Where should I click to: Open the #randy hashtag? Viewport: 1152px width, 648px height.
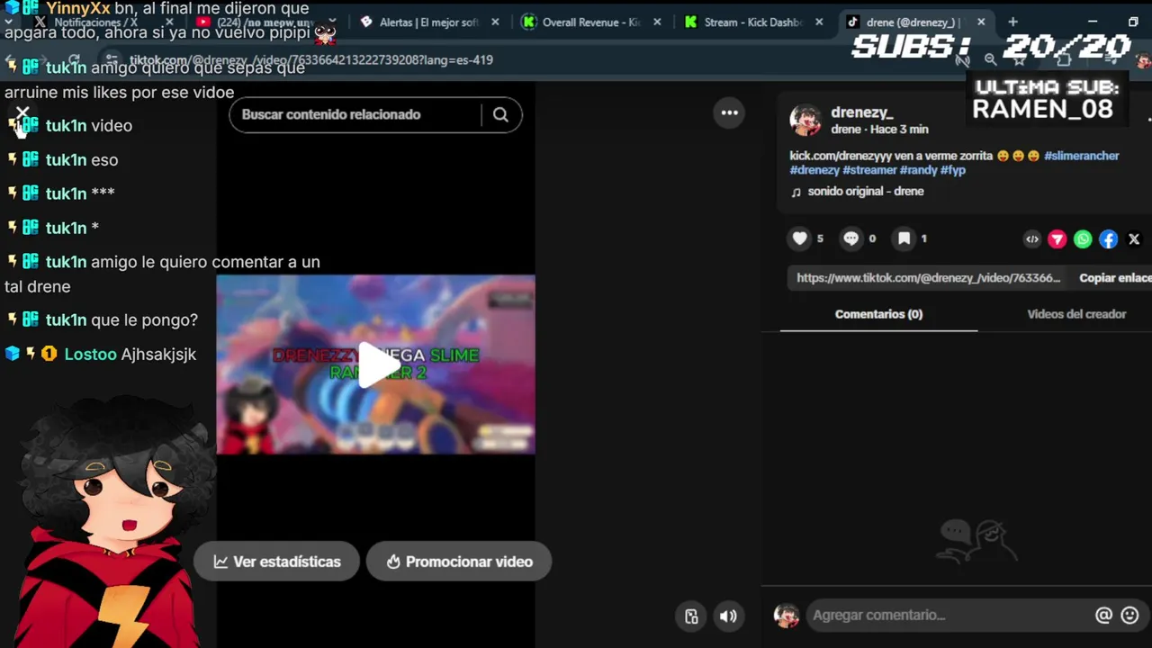[x=918, y=170]
